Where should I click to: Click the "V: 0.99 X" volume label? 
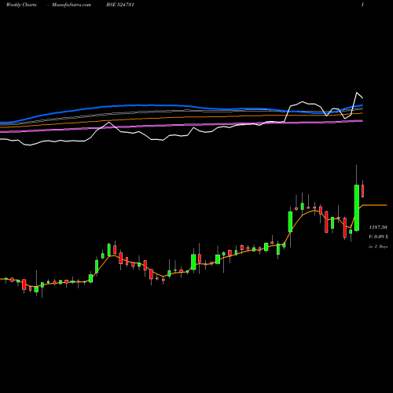click(378, 237)
